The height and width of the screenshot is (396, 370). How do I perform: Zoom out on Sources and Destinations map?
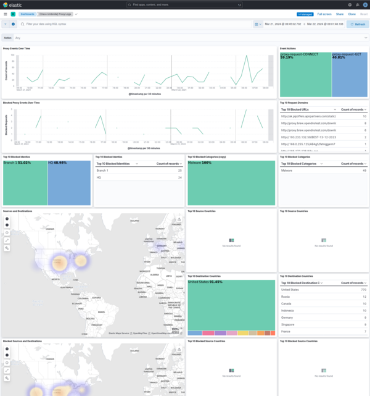[x=7, y=225]
